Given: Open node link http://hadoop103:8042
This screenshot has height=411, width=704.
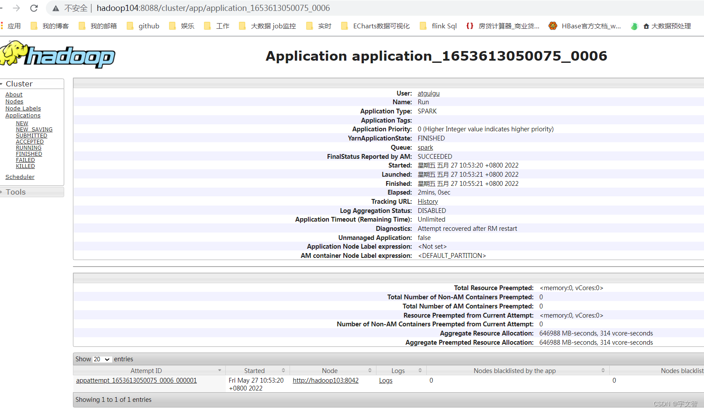Looking at the screenshot, I should tap(325, 380).
